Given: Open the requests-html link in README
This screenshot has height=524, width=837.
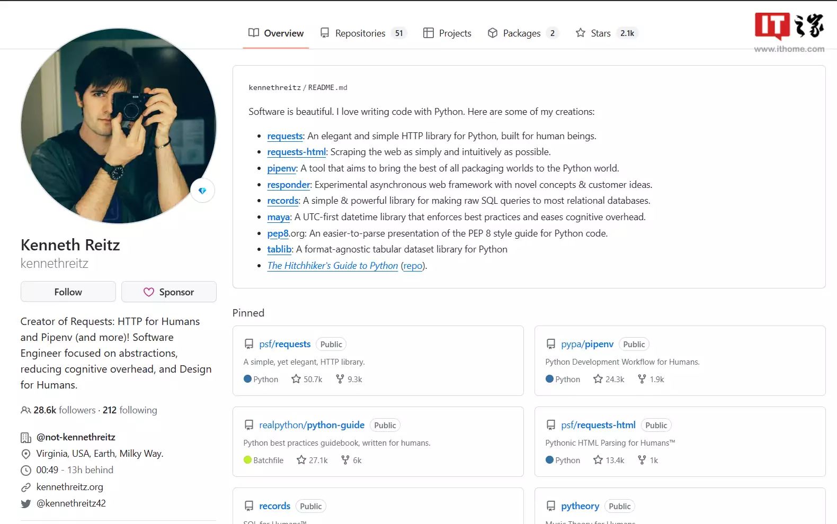Looking at the screenshot, I should 297,152.
